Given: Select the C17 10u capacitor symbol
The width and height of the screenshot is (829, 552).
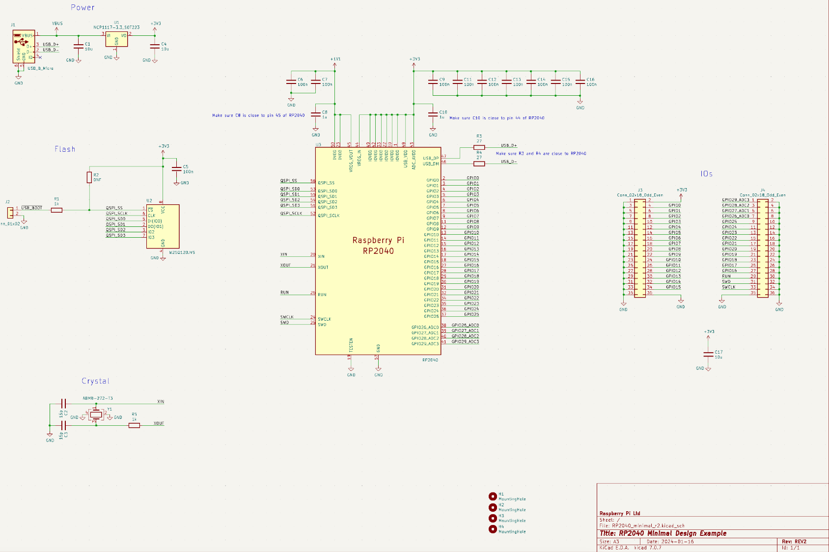Looking at the screenshot, I should click(x=708, y=354).
